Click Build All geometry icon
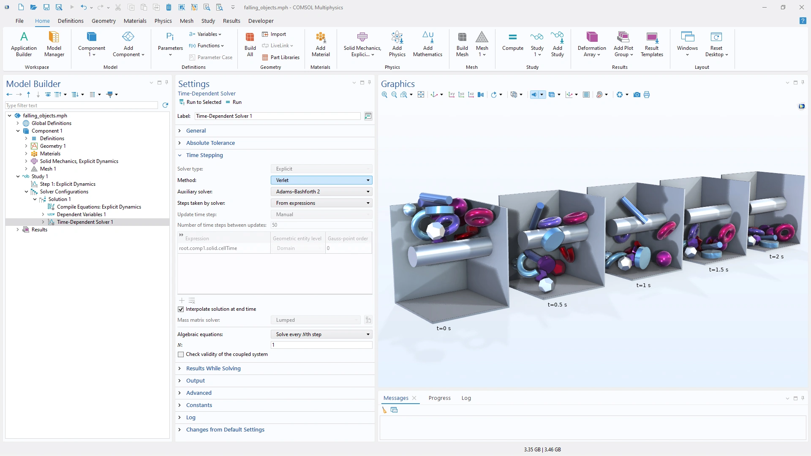Viewport: 811px width, 456px height. pyautogui.click(x=250, y=38)
